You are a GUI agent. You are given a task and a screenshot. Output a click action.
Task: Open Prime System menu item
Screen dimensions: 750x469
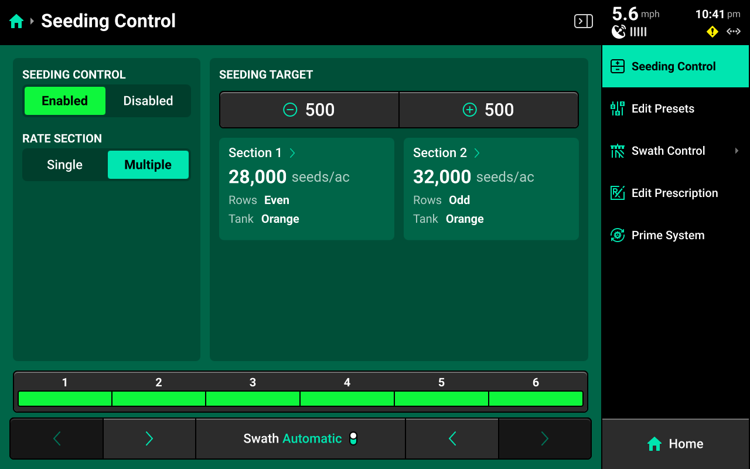(x=676, y=235)
